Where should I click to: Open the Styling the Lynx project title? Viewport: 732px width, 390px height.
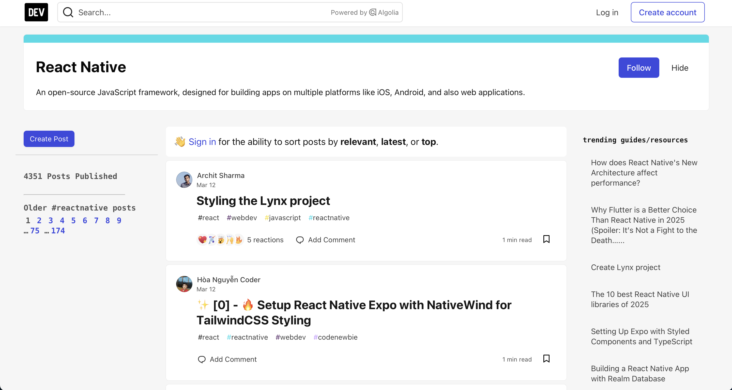tap(263, 201)
